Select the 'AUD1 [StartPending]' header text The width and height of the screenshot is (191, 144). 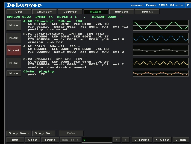pyautogui.click(x=44, y=34)
